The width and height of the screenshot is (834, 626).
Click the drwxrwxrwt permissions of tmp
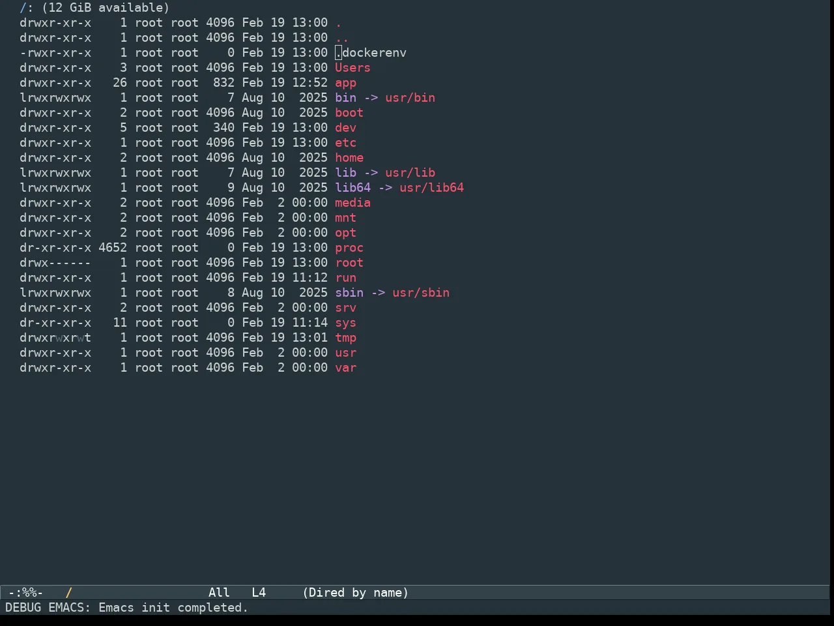click(x=55, y=338)
